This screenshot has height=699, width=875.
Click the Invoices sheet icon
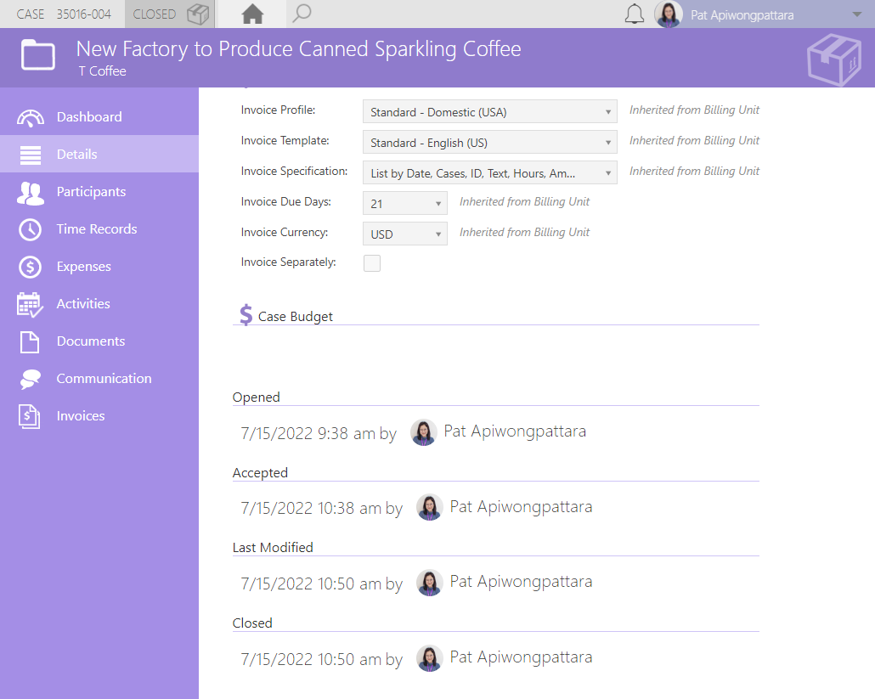[x=30, y=416]
